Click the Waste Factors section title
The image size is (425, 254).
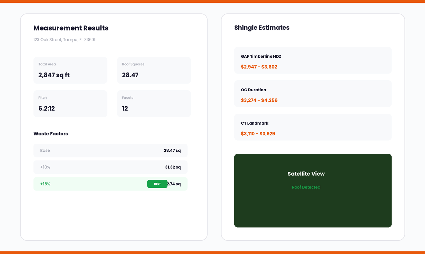click(51, 134)
